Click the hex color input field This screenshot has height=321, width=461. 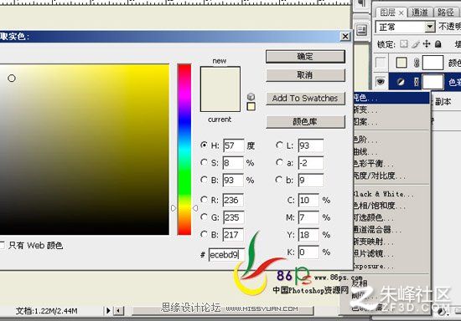pyautogui.click(x=226, y=254)
